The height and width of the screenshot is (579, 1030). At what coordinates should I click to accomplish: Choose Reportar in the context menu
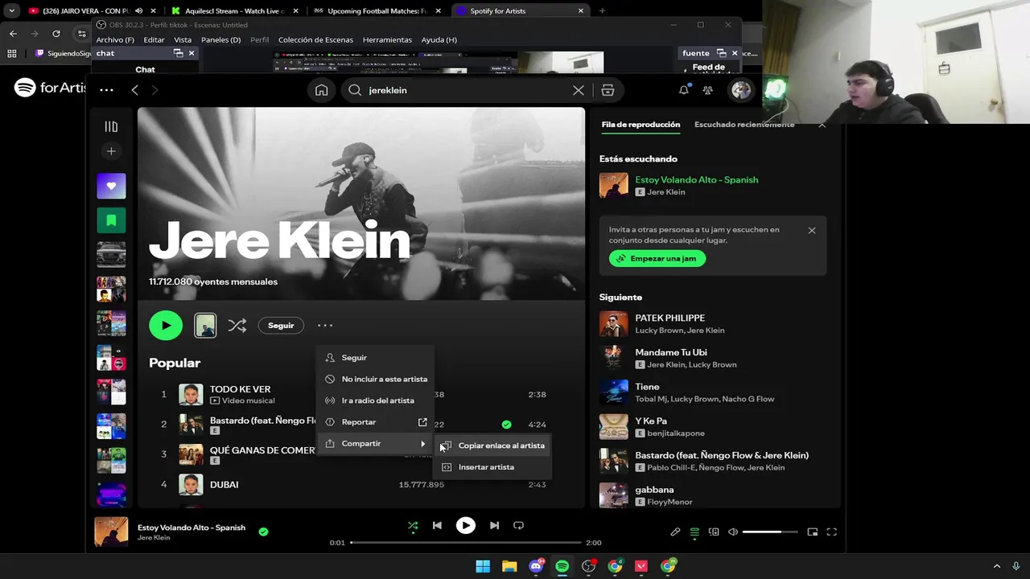click(x=375, y=421)
